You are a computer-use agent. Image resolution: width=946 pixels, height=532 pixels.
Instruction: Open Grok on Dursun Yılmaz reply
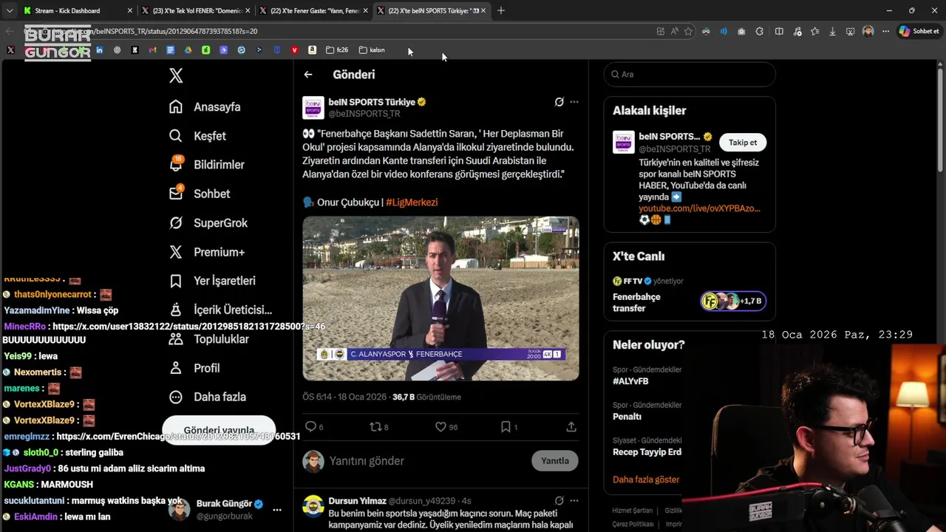[559, 501]
